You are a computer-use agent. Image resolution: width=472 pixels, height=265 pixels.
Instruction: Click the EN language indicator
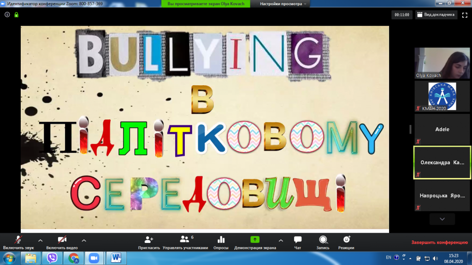click(388, 258)
